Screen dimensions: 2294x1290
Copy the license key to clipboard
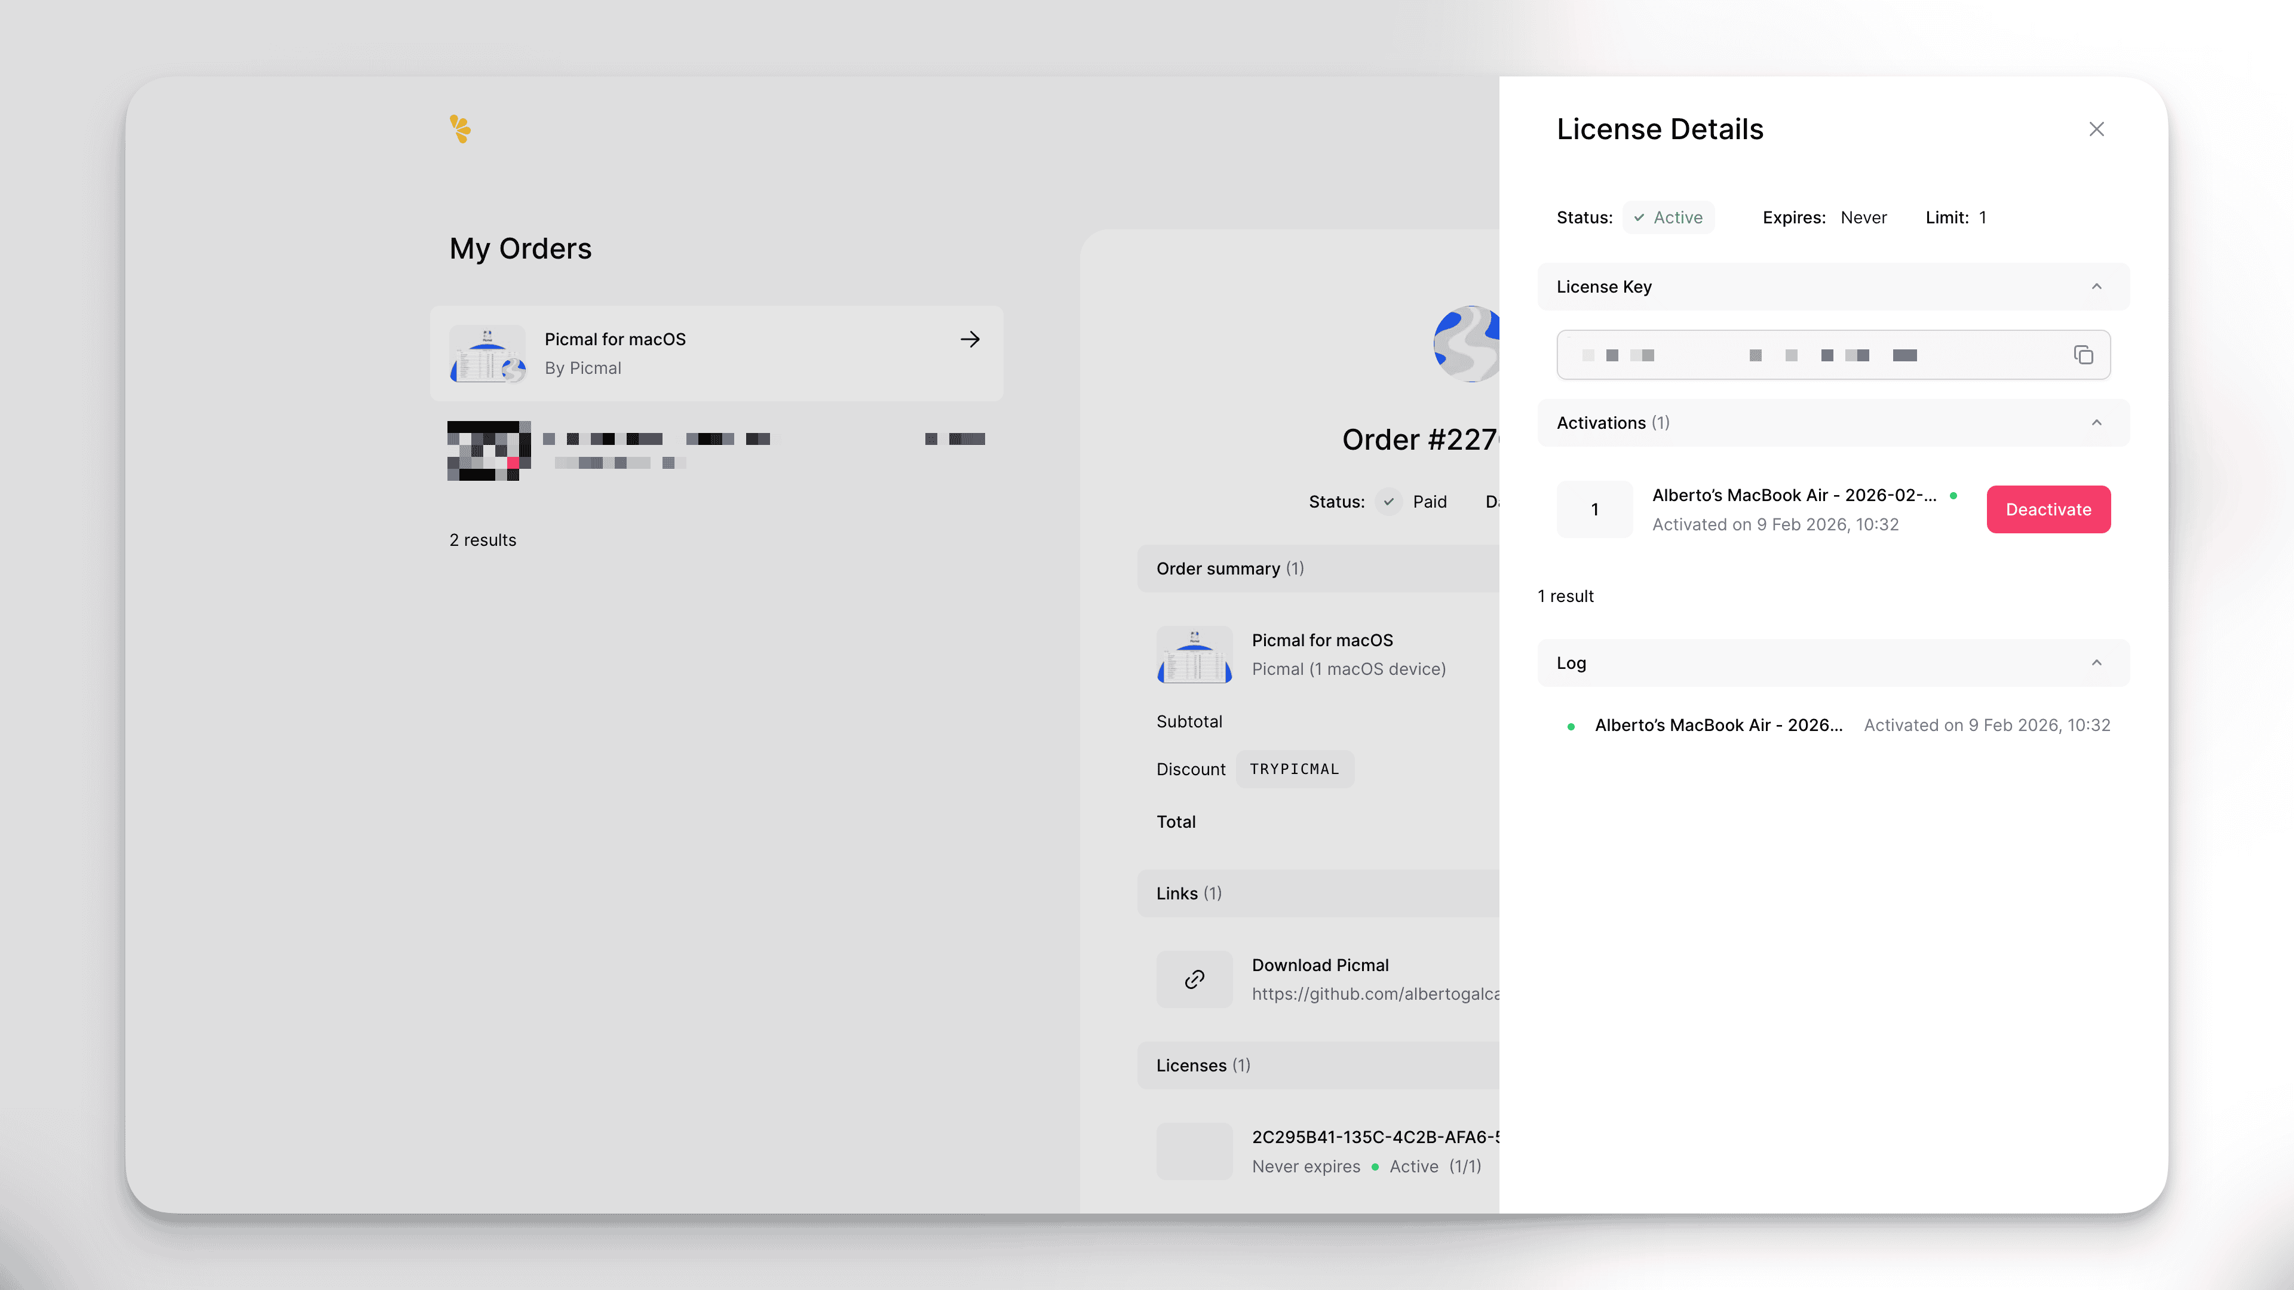pos(2084,355)
